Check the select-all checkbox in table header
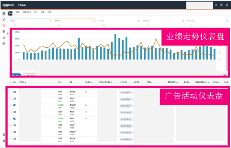Image resolution: width=231 pixels, height=148 pixels. click(11, 82)
